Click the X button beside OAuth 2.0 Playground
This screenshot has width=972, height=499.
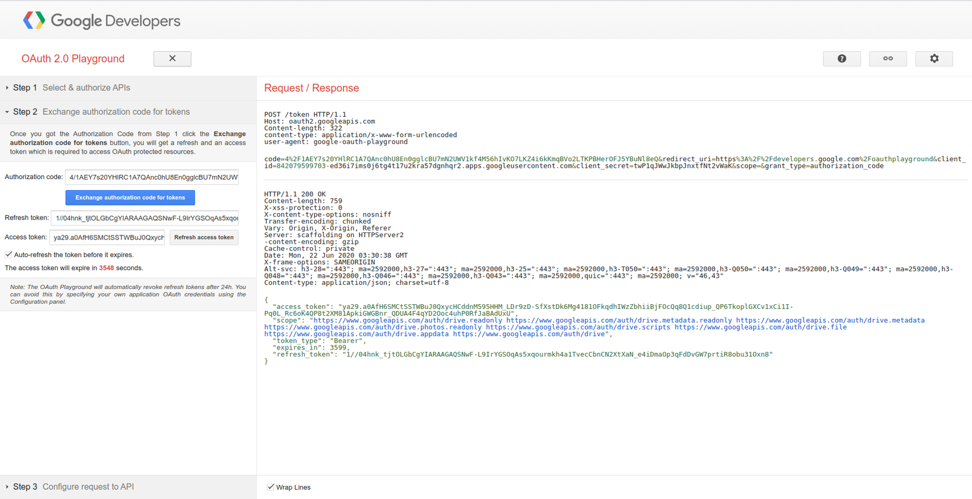point(172,58)
